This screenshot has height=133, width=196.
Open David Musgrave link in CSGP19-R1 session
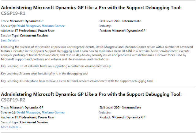[28, 26]
